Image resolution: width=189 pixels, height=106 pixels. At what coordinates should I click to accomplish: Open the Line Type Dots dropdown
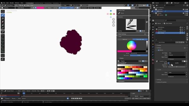[x=177, y=53]
